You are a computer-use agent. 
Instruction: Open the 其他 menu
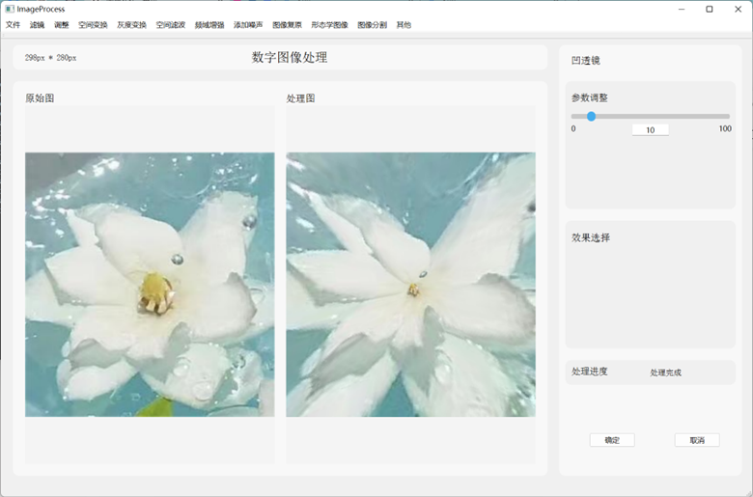pos(404,25)
